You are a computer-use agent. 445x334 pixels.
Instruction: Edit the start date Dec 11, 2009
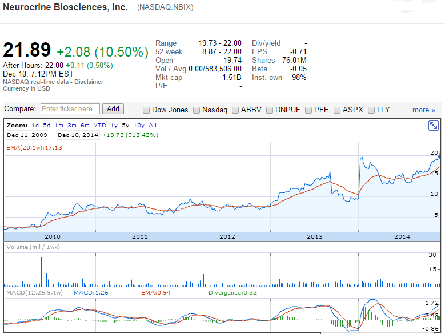coord(27,135)
